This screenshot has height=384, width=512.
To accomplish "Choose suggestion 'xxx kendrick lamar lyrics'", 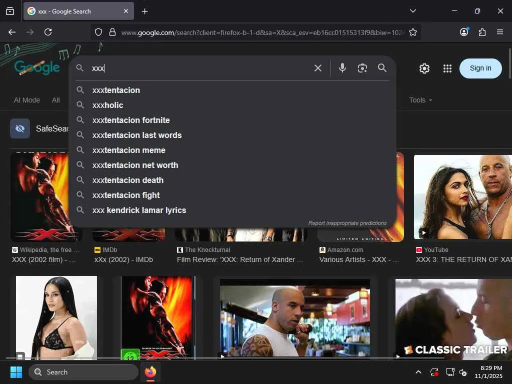I will click(232, 210).
